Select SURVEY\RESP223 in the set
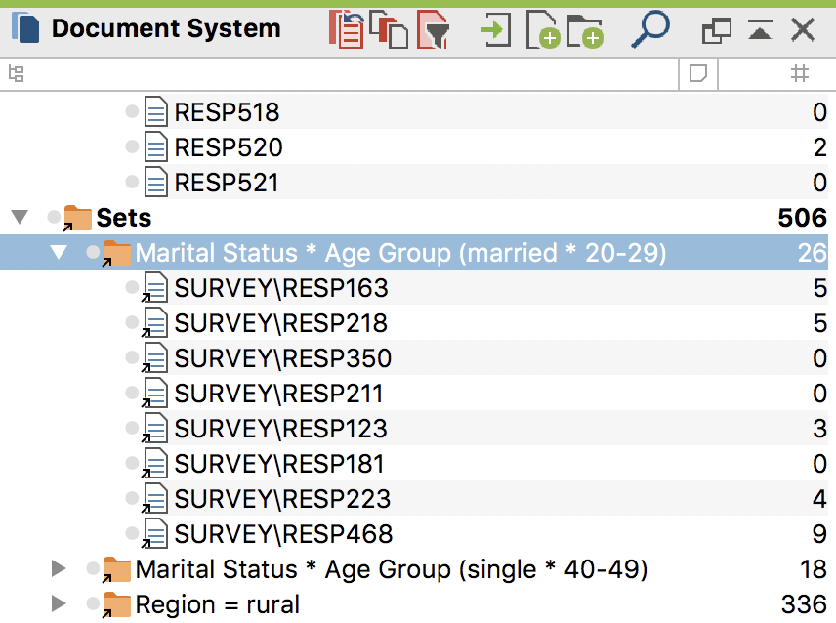Image resolution: width=836 pixels, height=623 pixels. pos(282,499)
